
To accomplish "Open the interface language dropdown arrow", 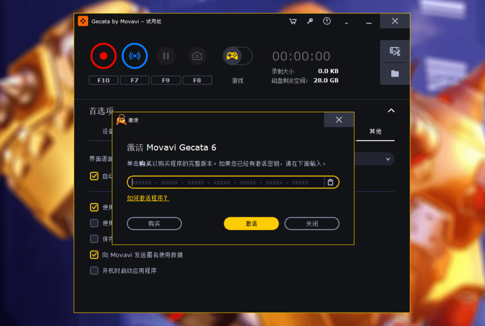I will point(388,159).
